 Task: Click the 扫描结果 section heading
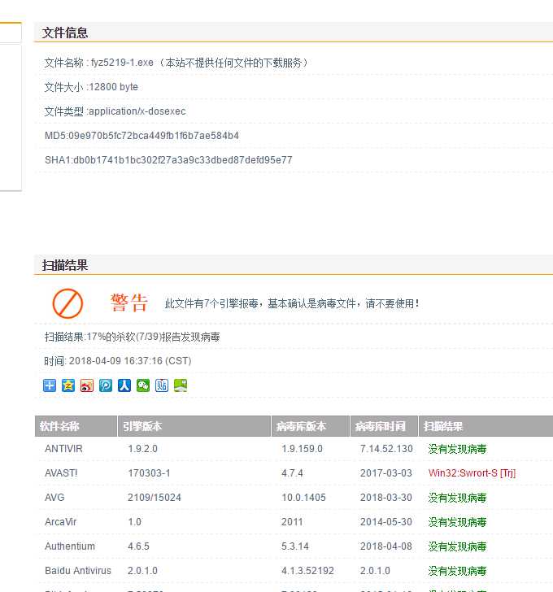pyautogui.click(x=65, y=265)
